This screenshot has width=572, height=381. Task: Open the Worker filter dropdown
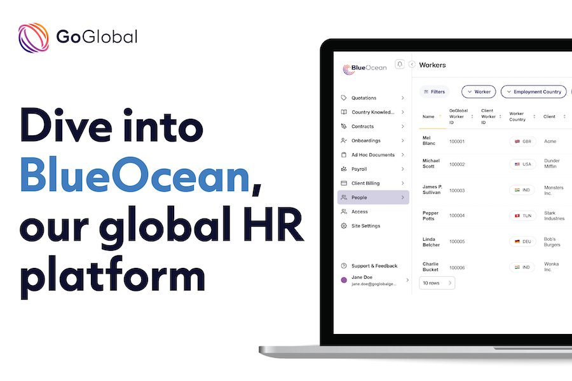(479, 91)
